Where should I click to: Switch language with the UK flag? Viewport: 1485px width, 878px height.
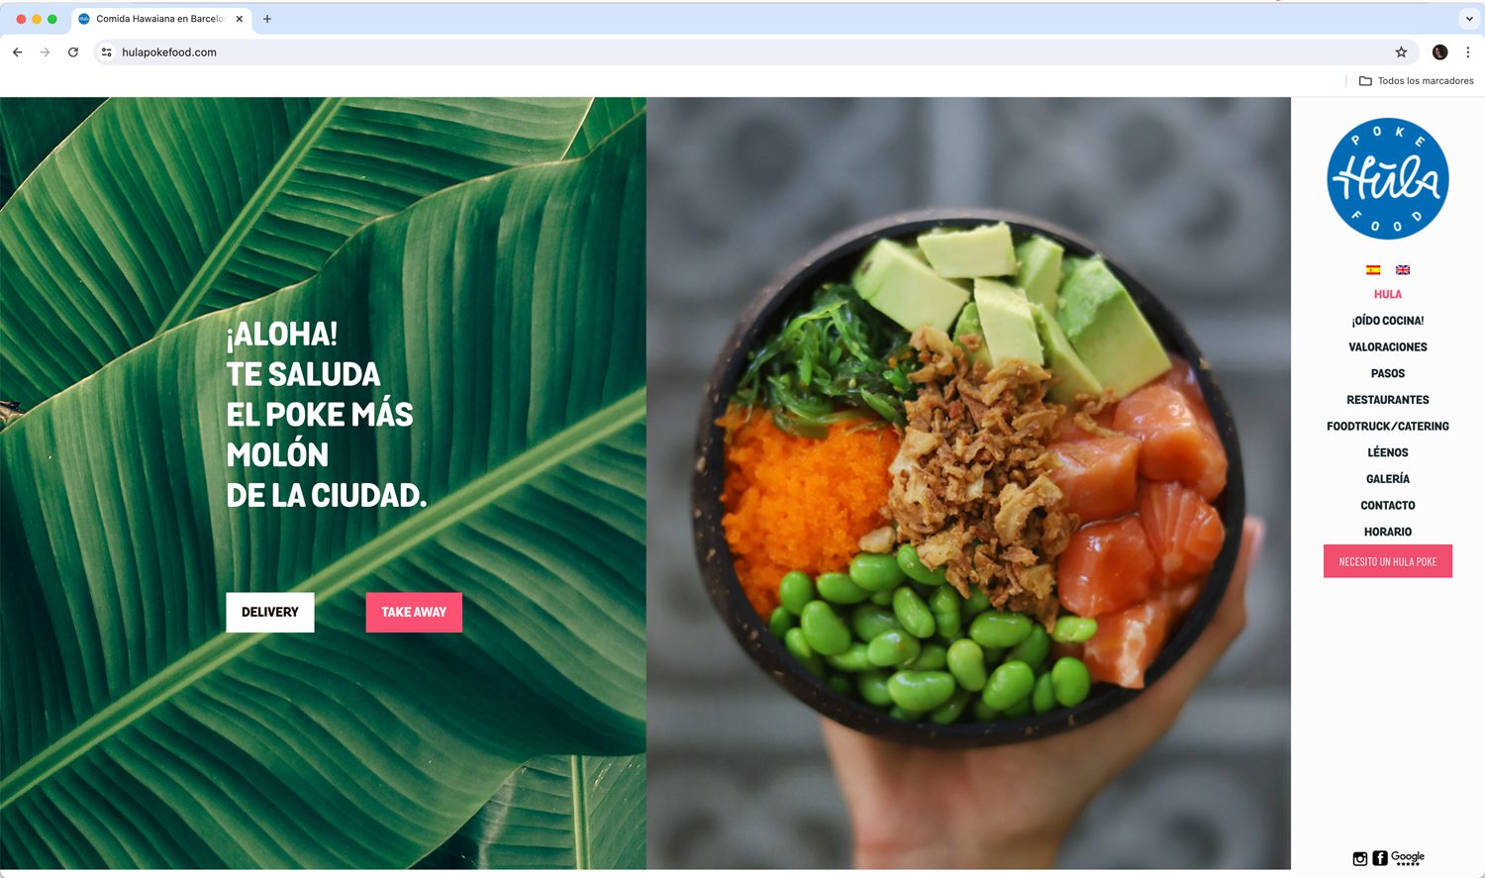pyautogui.click(x=1403, y=269)
